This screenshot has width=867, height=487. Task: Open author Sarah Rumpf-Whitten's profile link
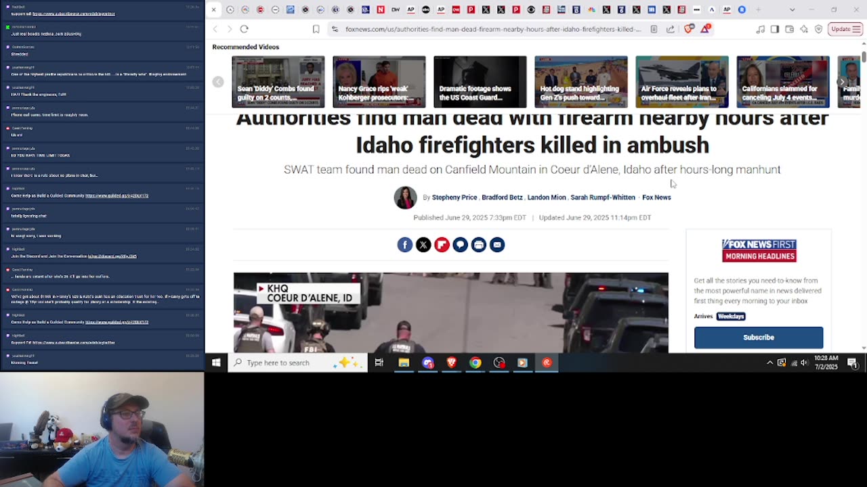(x=603, y=198)
